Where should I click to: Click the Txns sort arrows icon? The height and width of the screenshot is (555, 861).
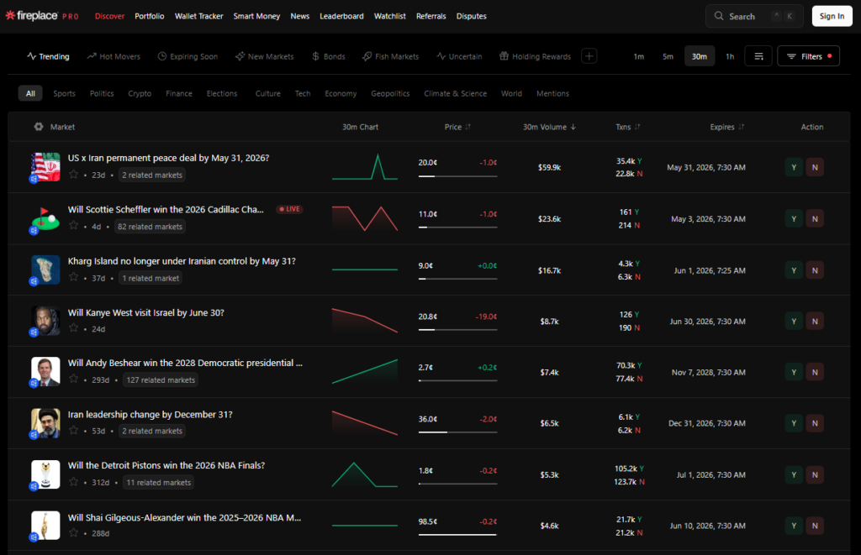coord(637,127)
